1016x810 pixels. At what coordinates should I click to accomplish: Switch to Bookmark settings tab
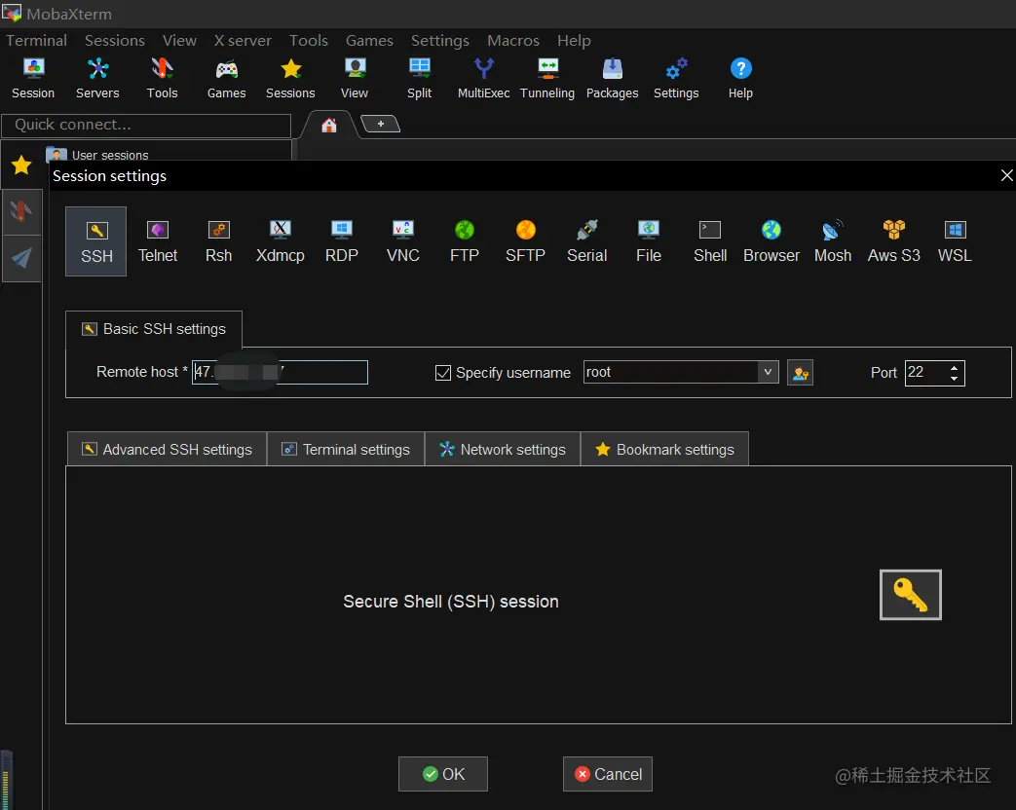pyautogui.click(x=664, y=450)
